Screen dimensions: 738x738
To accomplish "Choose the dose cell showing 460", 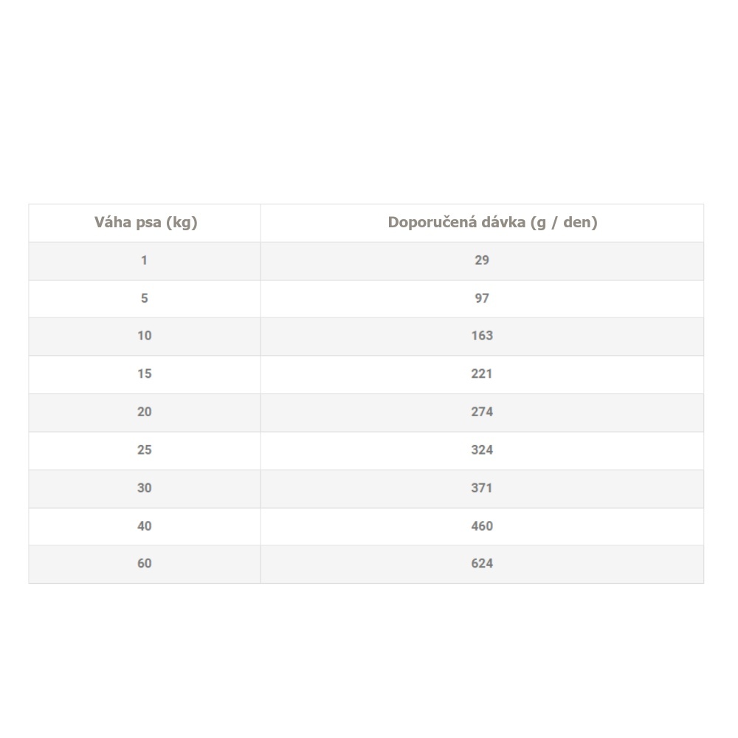I will coord(482,526).
